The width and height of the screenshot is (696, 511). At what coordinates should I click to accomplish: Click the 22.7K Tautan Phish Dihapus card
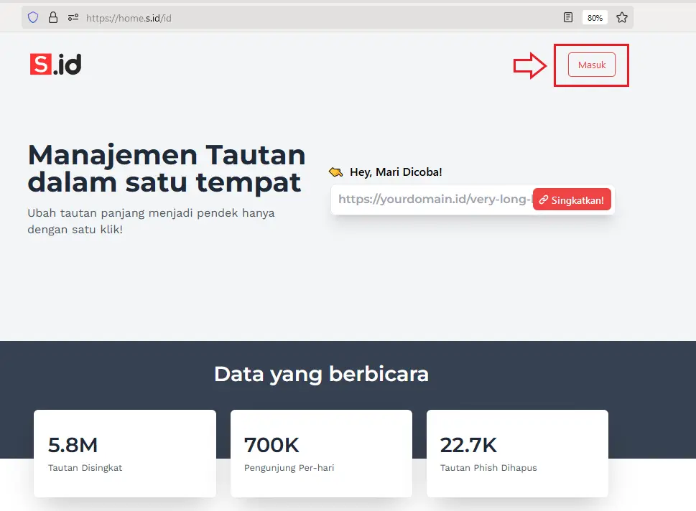coord(517,453)
